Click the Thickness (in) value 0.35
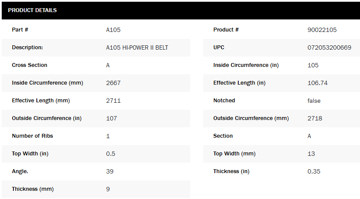Image resolution: width=360 pixels, height=199 pixels. (x=314, y=171)
